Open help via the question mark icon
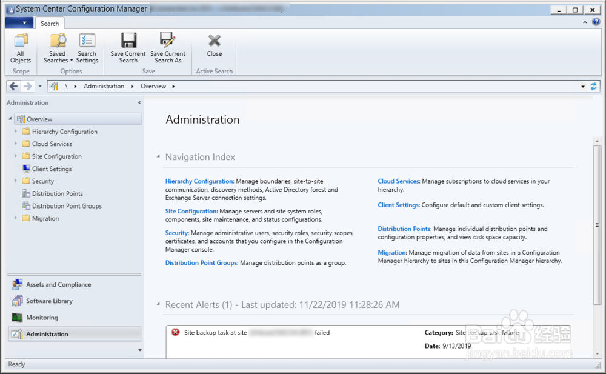The height and width of the screenshot is (374, 606). (596, 22)
